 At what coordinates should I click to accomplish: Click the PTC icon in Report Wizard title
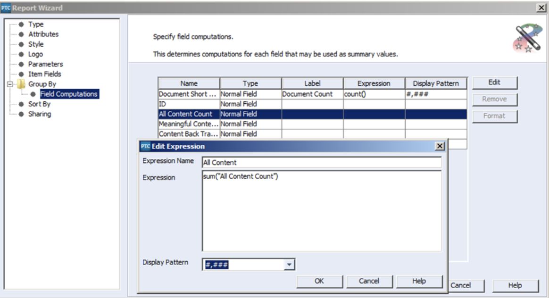(x=6, y=8)
